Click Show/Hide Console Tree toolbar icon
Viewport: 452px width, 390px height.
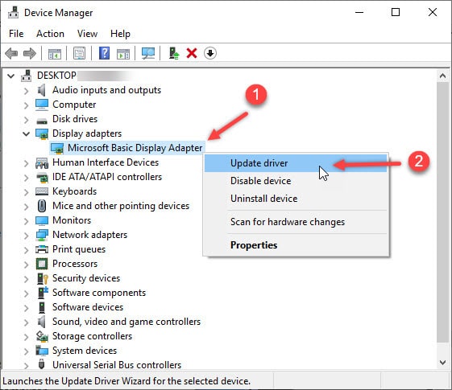click(x=55, y=54)
